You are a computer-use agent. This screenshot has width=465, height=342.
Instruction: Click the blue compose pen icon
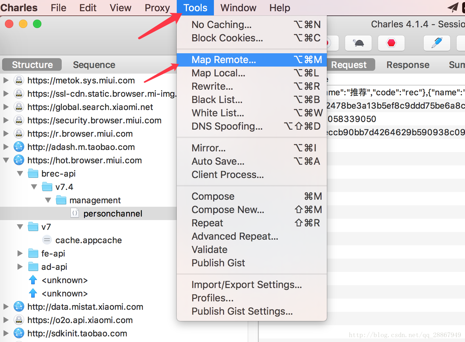click(x=437, y=43)
